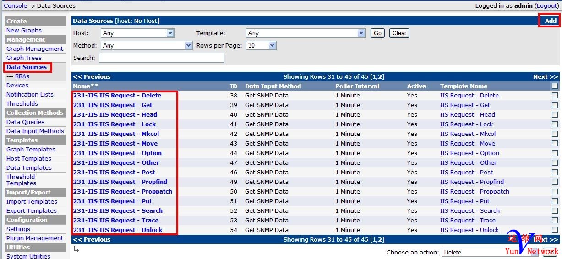Open 231-IIS IIS Request - Lock data source

click(115, 124)
